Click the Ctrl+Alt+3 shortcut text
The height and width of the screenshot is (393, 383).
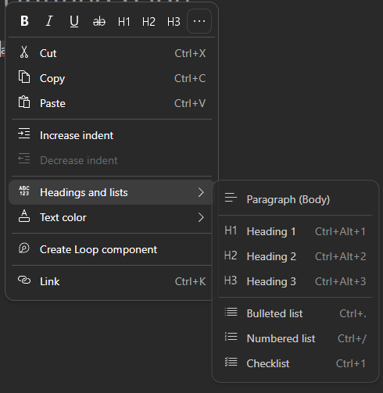(x=340, y=282)
